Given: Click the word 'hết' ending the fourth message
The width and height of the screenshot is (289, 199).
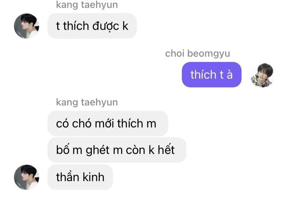Looking at the screenshot, I should [166, 150].
